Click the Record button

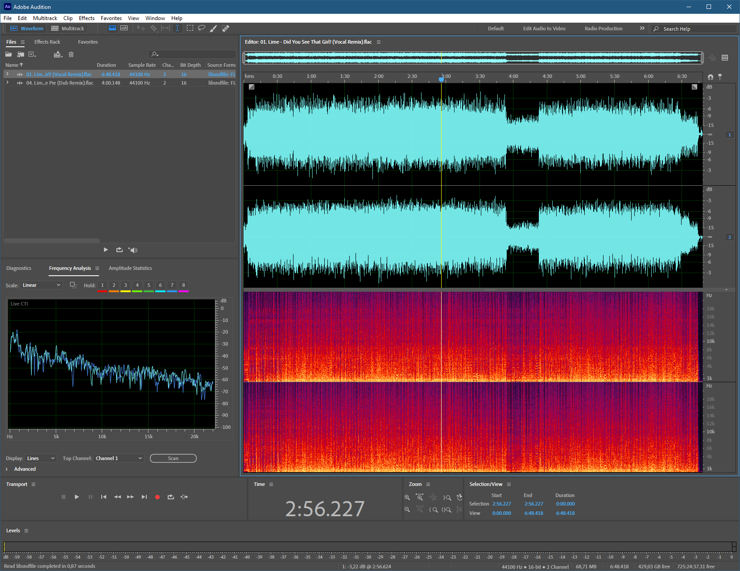click(157, 497)
